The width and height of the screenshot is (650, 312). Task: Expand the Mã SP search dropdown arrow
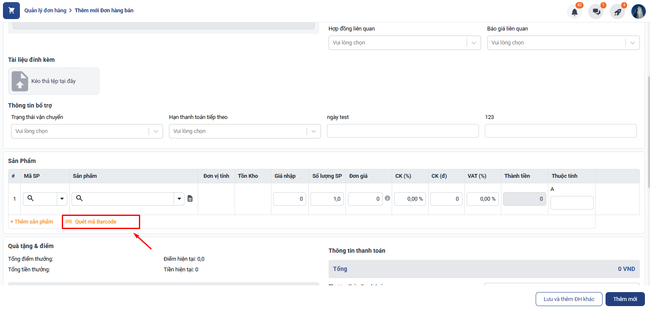62,199
